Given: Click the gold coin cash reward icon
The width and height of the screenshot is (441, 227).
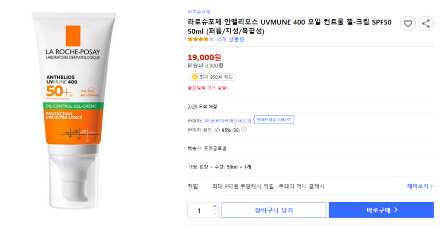Looking at the screenshot, I should point(195,77).
